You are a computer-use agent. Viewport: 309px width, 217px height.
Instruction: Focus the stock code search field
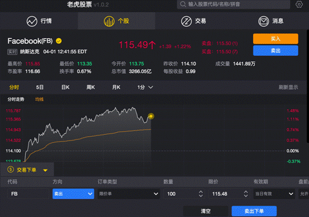[234, 4]
